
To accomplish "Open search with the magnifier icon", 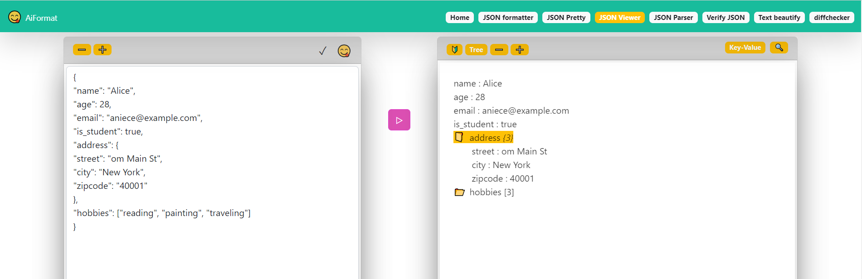I will (779, 48).
